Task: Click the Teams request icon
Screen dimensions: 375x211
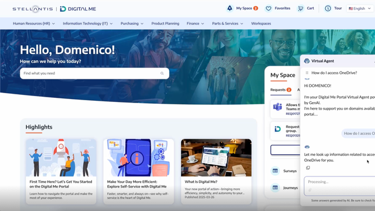Action: (277, 107)
